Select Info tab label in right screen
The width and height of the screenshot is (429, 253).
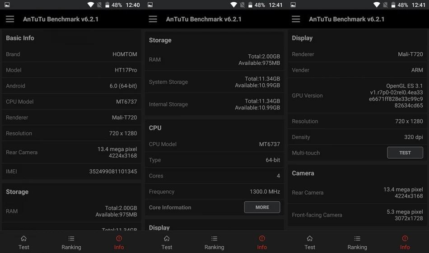click(x=405, y=247)
